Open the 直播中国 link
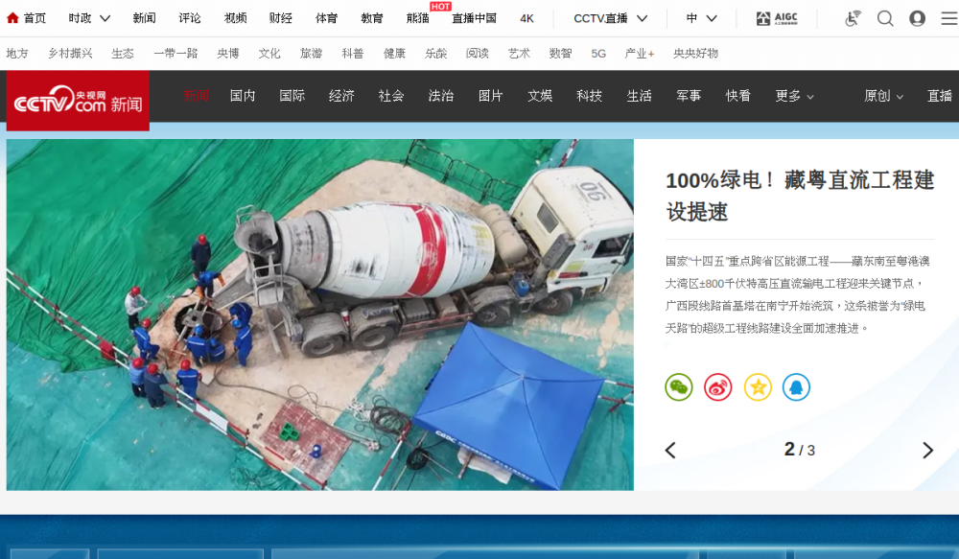The image size is (959, 559). tap(474, 18)
